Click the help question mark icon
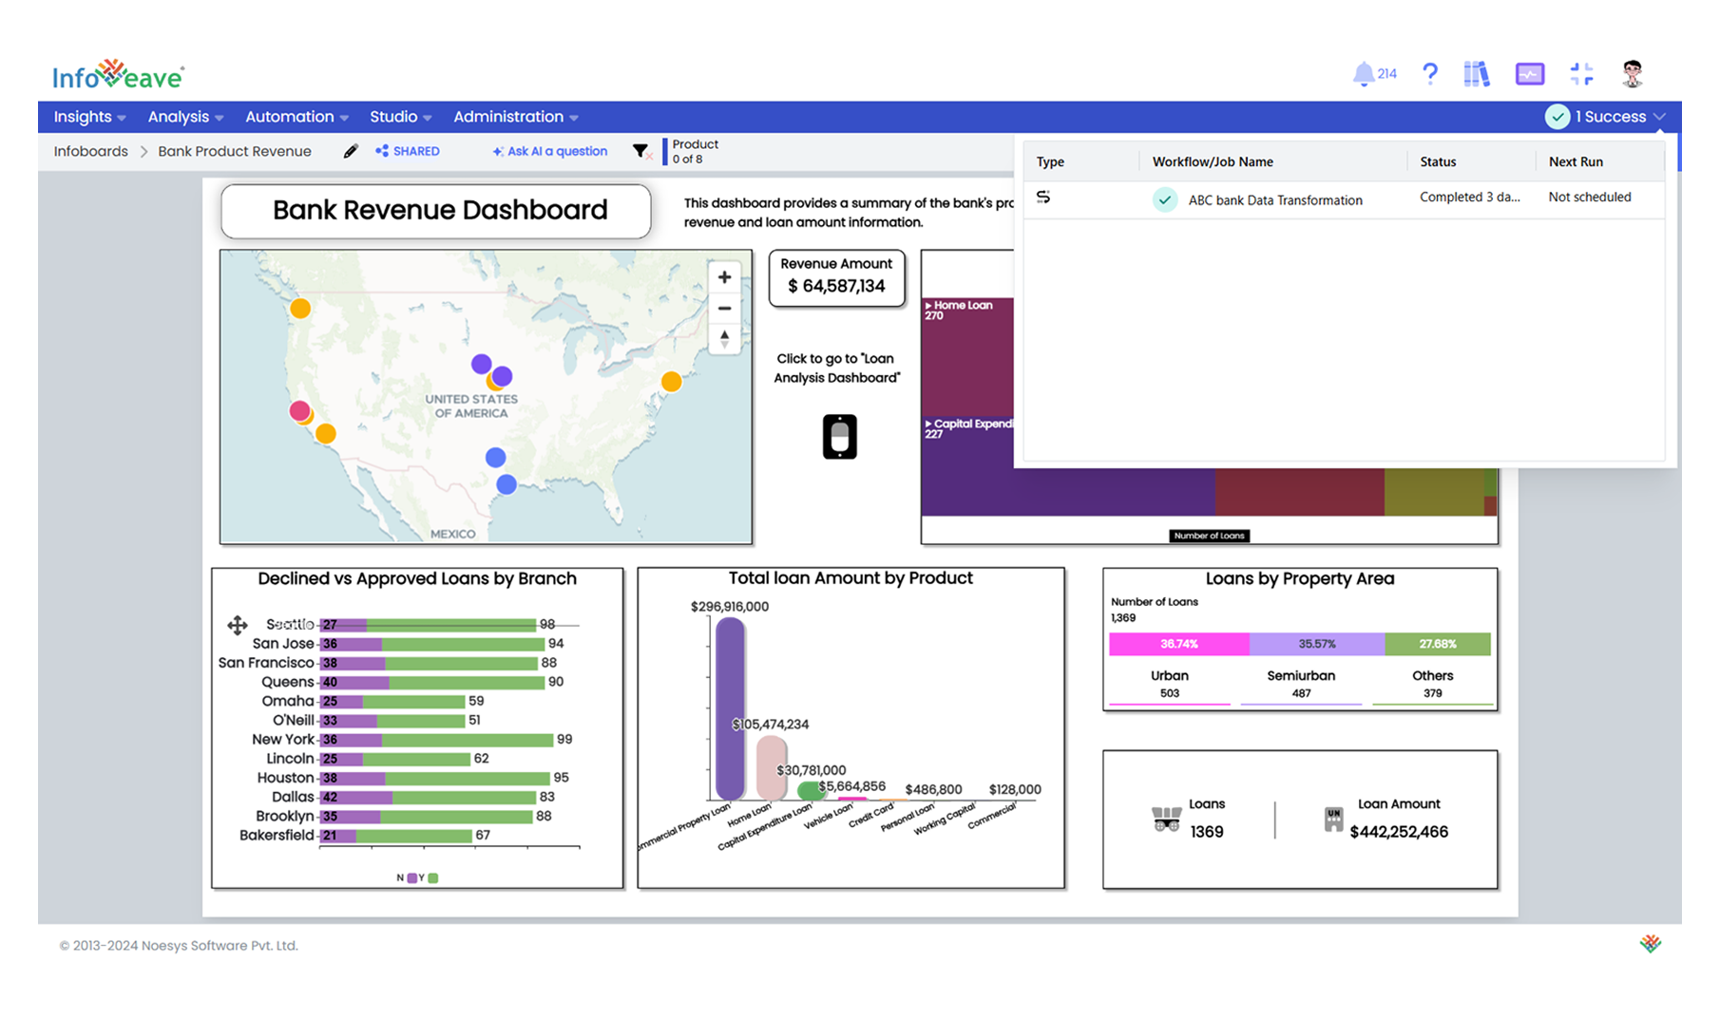Screen dimensions: 1720x1018 pyautogui.click(x=1429, y=74)
